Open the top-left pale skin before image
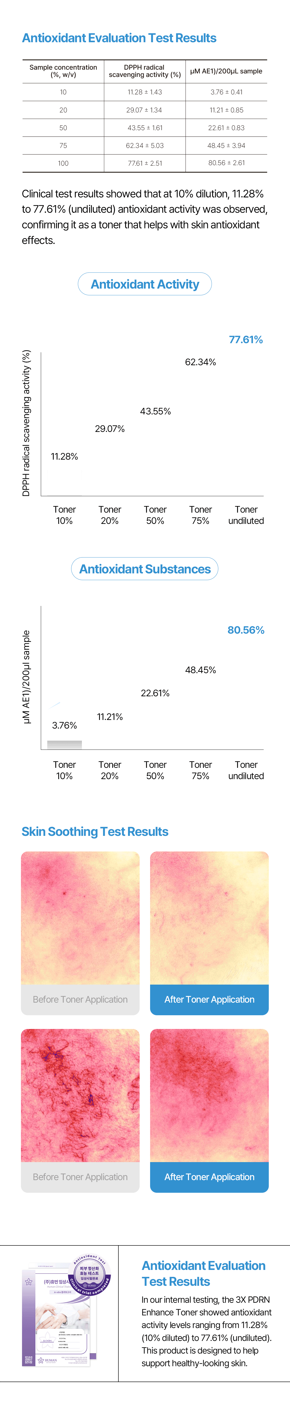The width and height of the screenshot is (290, 1420). (80, 918)
